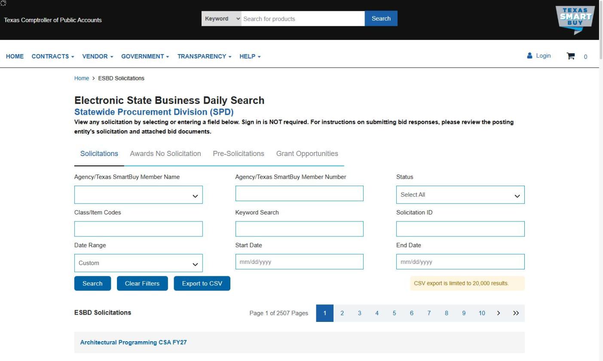
Task: Go to HOME in navigation bar
Action: [x=15, y=56]
